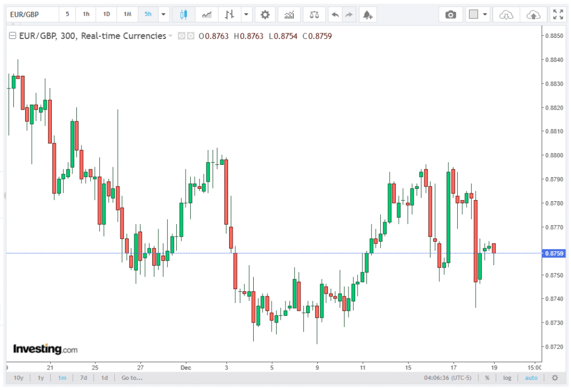
Task: Click the EUR/GBP symbol input field
Action: [31, 14]
